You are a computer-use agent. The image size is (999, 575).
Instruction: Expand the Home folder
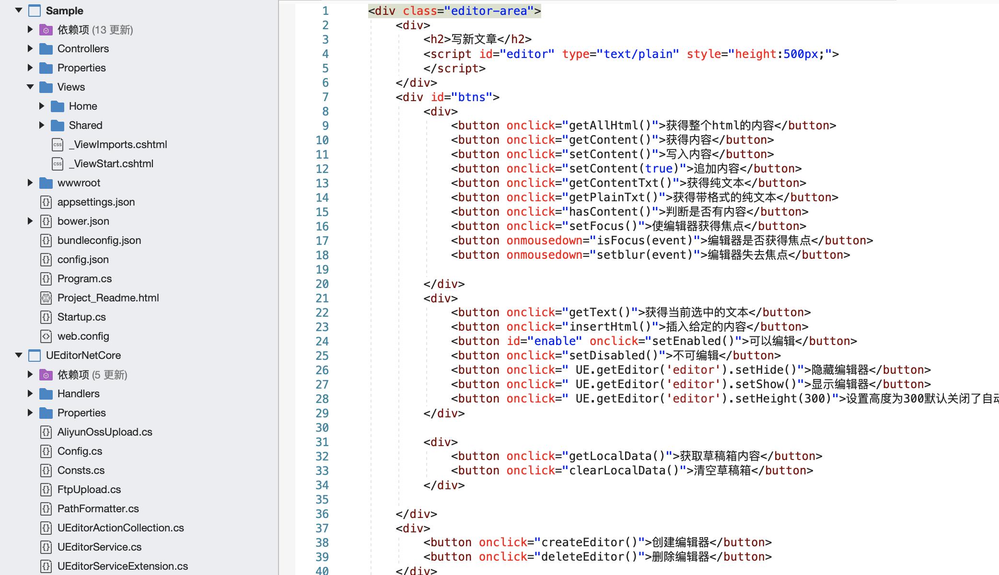click(42, 106)
